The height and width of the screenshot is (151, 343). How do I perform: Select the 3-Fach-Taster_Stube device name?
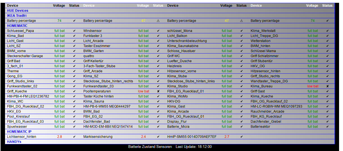point(99,66)
